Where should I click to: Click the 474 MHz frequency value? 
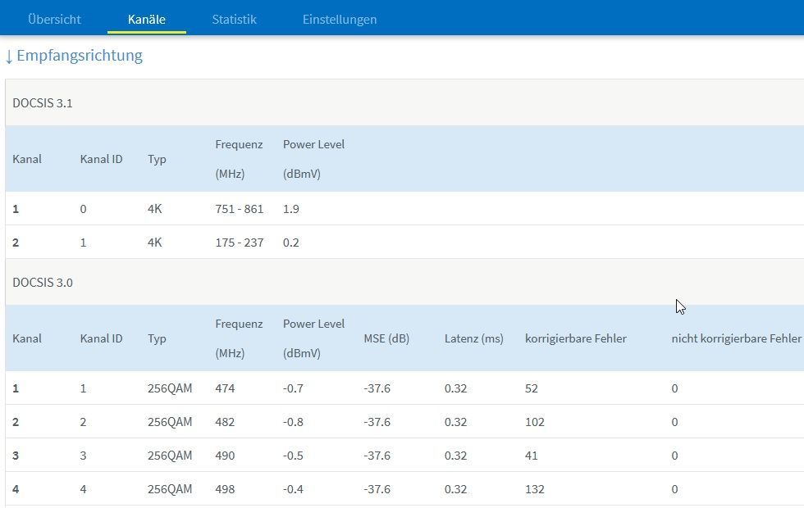(x=225, y=388)
